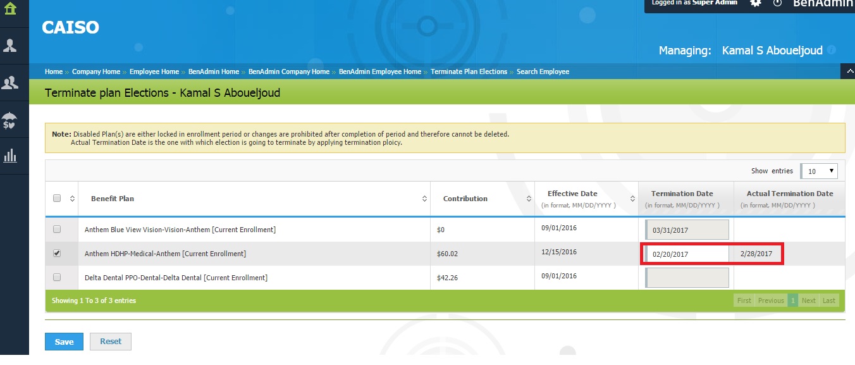Check the Anthem Blue View Vision checkbox
855x365 pixels.
pos(57,229)
